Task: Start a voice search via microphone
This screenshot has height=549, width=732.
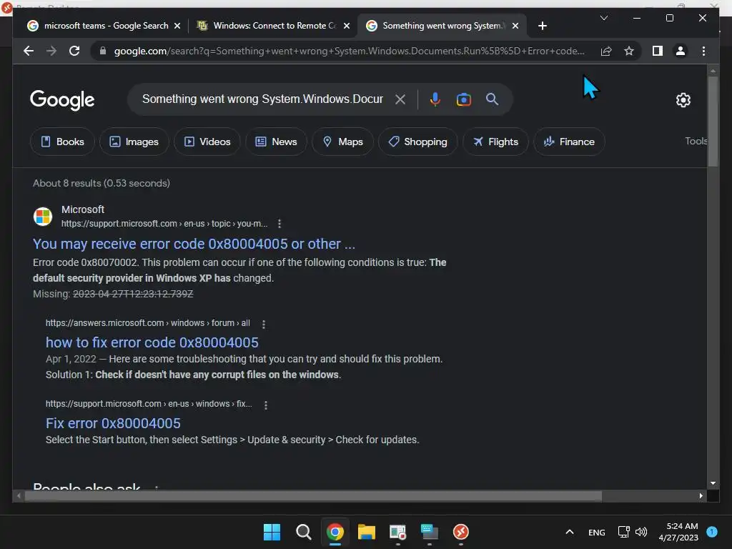Action: (x=435, y=99)
